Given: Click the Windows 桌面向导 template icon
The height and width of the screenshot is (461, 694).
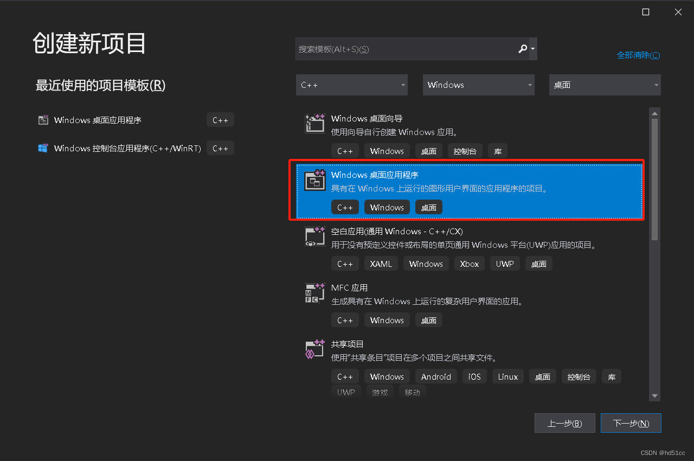Looking at the screenshot, I should point(314,123).
